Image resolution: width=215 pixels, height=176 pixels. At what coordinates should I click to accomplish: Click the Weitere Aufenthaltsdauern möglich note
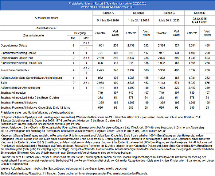pos(64,169)
